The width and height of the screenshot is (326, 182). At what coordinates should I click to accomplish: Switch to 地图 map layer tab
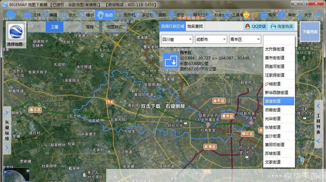[x=37, y=27]
